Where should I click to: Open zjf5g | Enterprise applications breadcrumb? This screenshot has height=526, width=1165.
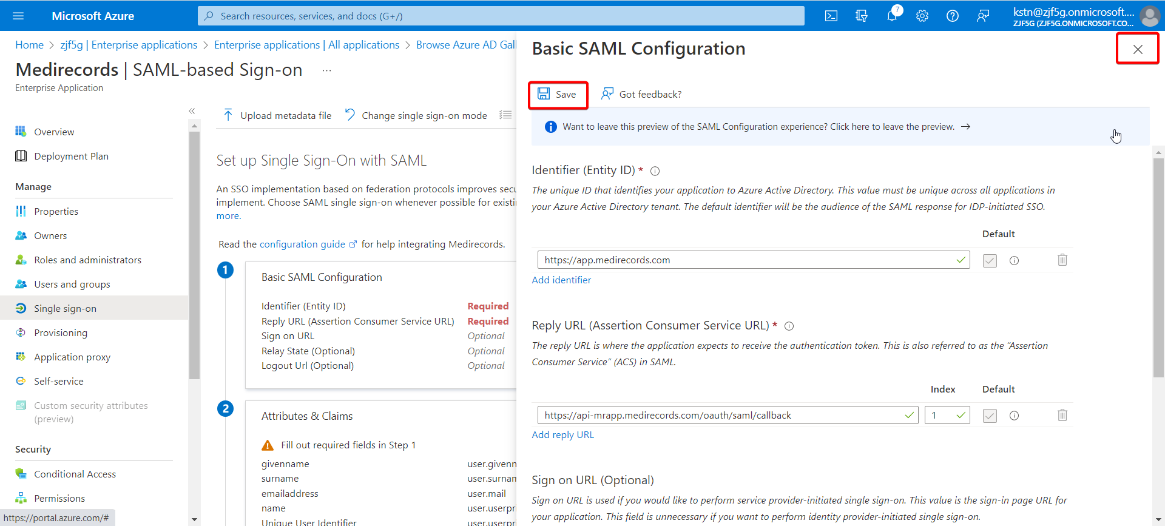[x=129, y=45]
